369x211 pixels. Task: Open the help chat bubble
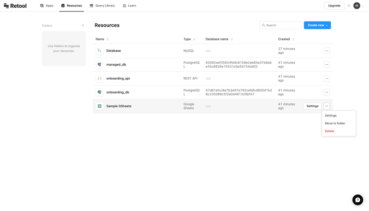click(357, 200)
